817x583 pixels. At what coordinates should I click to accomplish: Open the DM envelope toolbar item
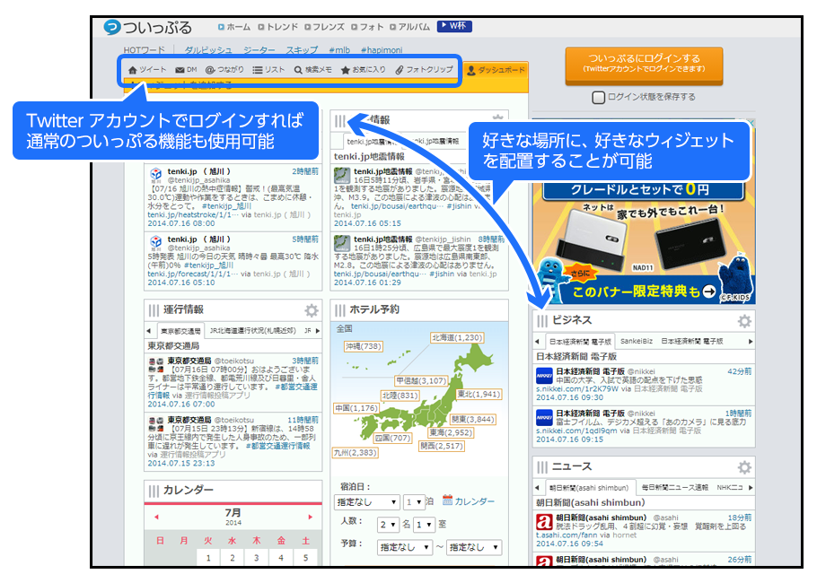point(186,70)
